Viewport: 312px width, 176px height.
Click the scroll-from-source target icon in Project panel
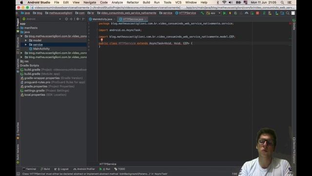click(66, 19)
